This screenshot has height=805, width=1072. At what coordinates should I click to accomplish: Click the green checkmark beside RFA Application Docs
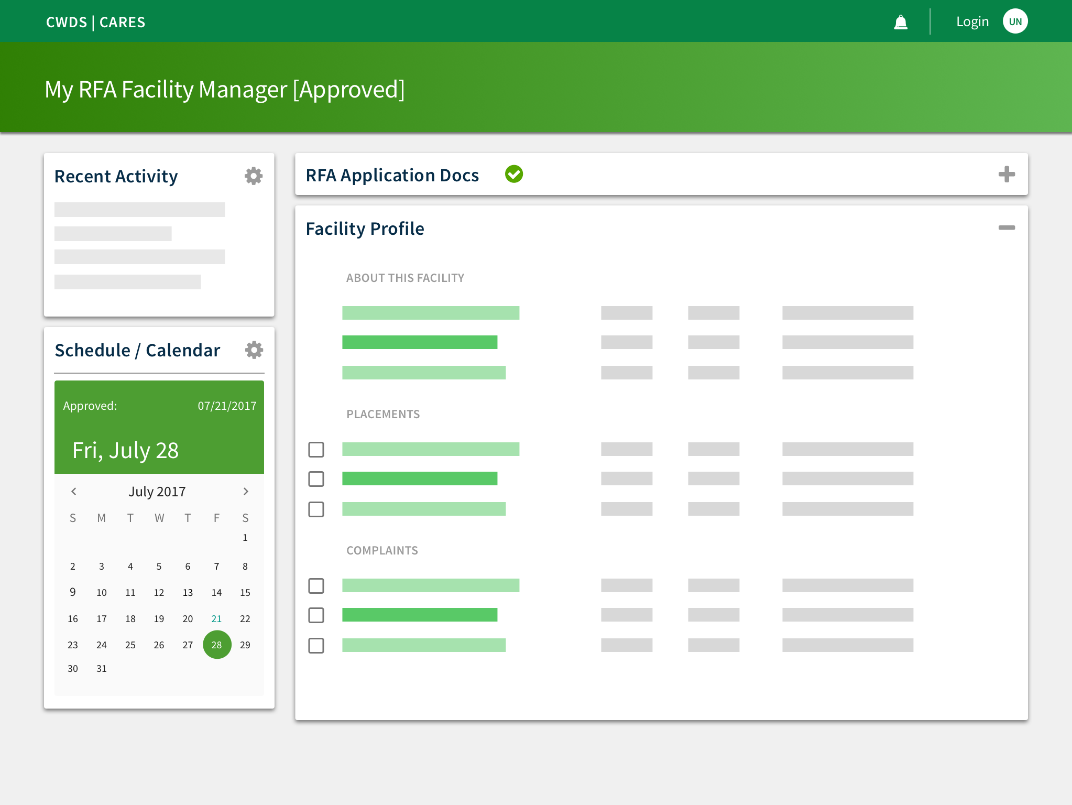[x=513, y=174]
